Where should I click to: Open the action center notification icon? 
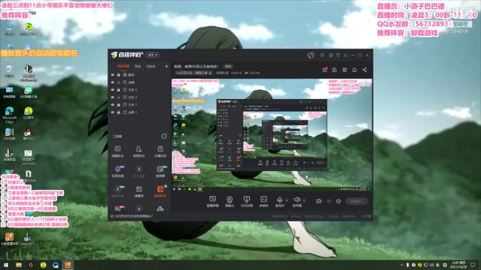pyautogui.click(x=473, y=265)
